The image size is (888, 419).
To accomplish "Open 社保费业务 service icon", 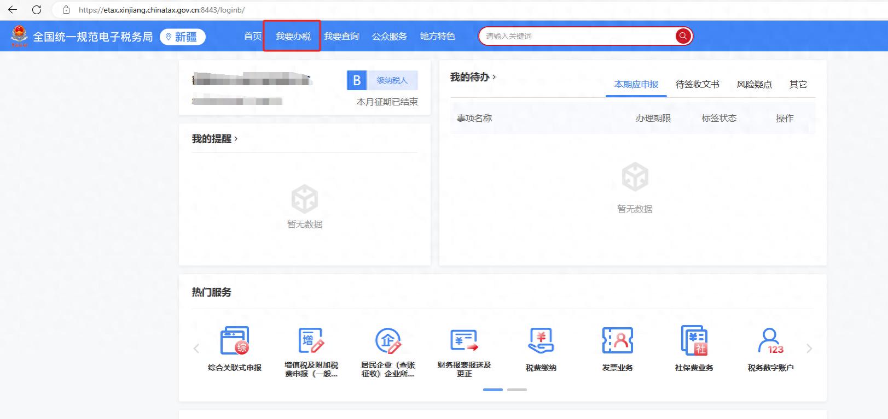I will pyautogui.click(x=694, y=341).
